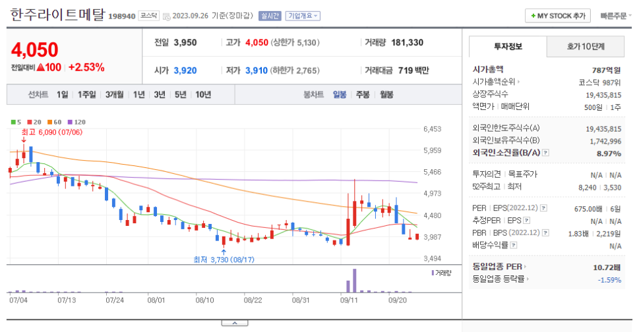The height and width of the screenshot is (332, 637).
Task: Click the 상장주식수 value 19,435,815
Action: [603, 95]
